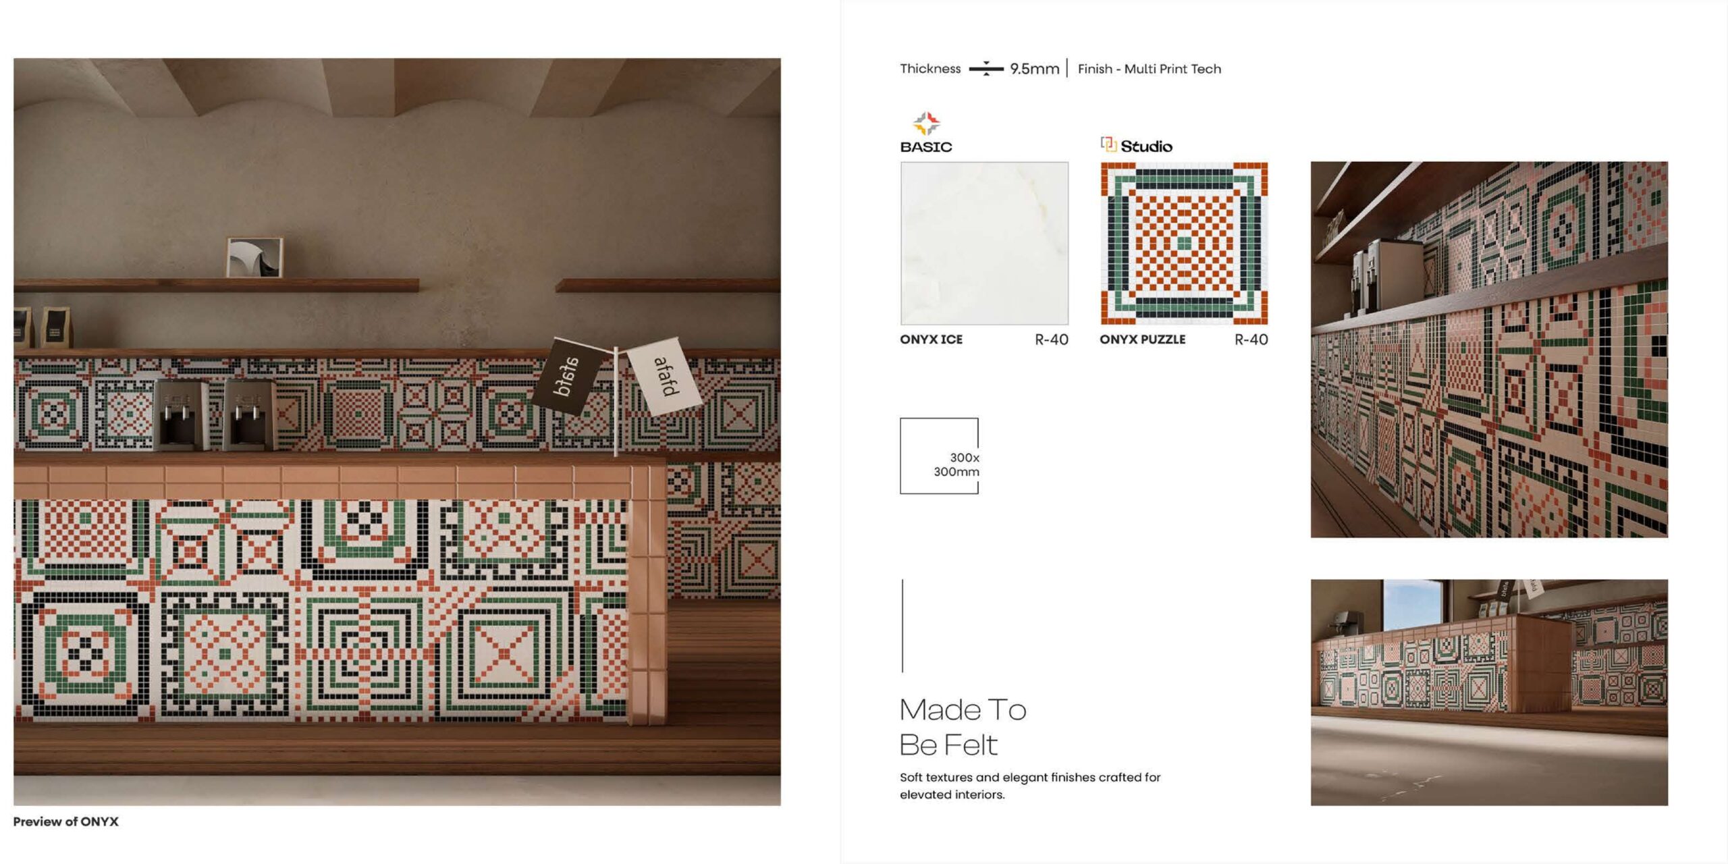Viewport: 1728px width, 864px height.
Task: Click the Preview of ONYX caption
Action: (65, 821)
